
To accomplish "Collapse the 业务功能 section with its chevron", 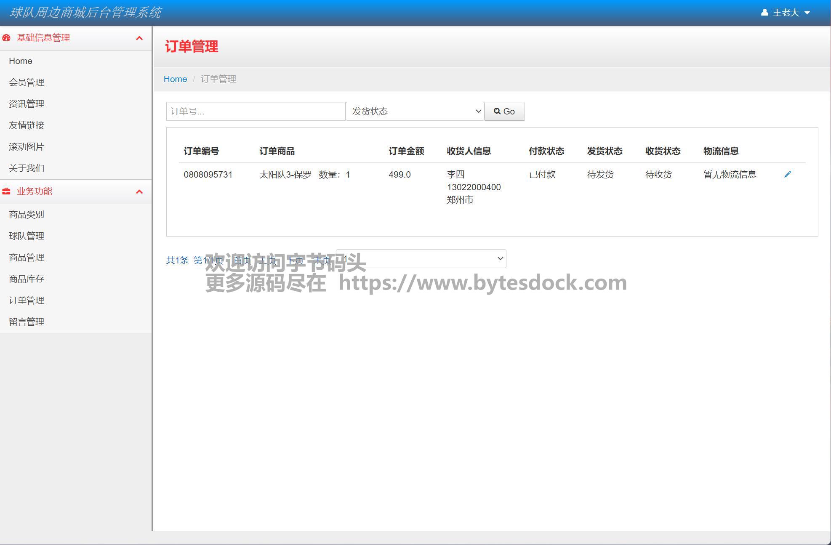I will pos(139,192).
